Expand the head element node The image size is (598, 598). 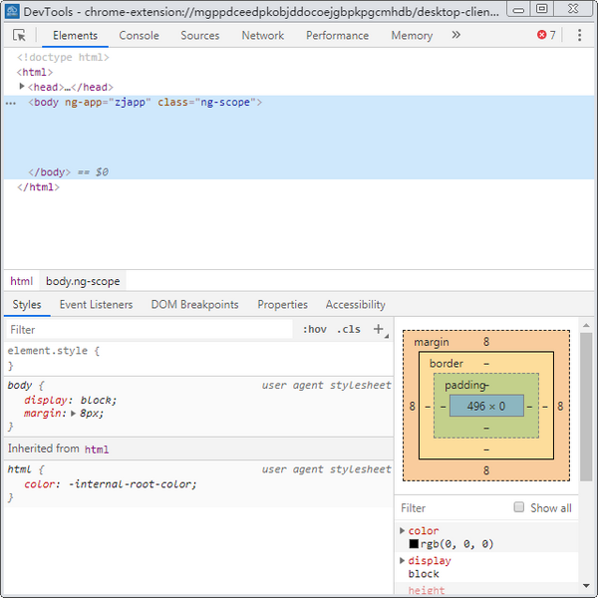coord(23,87)
